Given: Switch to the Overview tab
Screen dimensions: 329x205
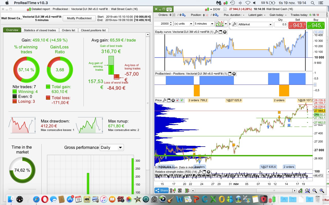Looking at the screenshot, I should pos(12,30).
